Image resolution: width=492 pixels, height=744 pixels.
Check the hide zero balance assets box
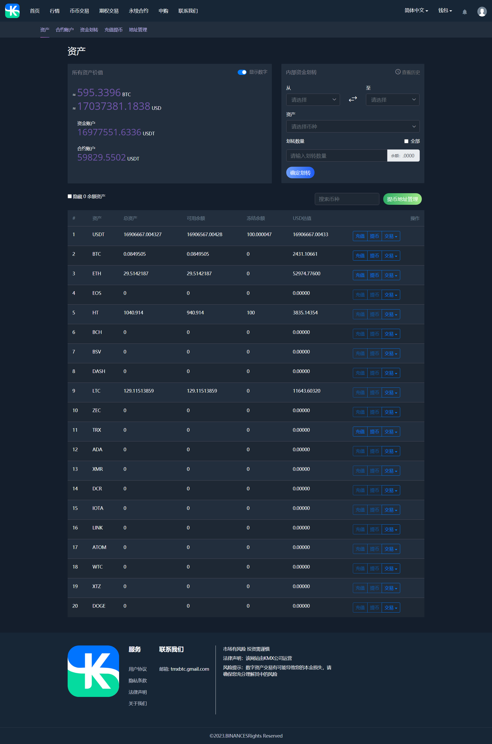click(70, 197)
